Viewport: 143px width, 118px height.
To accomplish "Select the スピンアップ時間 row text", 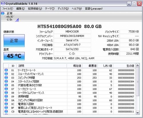I will click(x=26, y=78).
